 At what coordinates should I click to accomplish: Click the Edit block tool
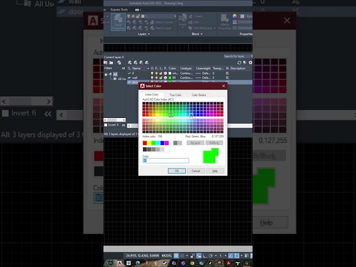click(194, 22)
